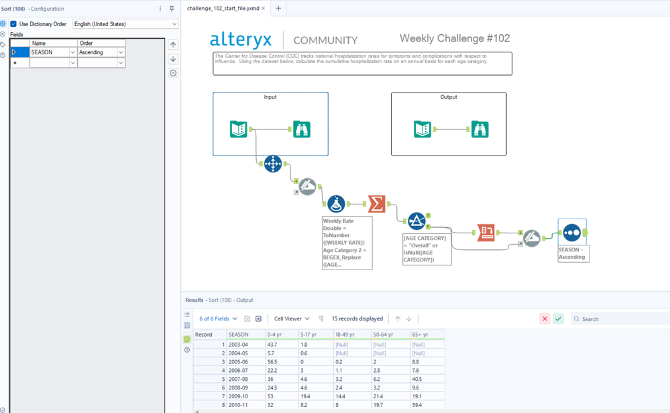Screen dimensions: 670x413
Task: Click the SEASON column header in results
Action: 246,335
